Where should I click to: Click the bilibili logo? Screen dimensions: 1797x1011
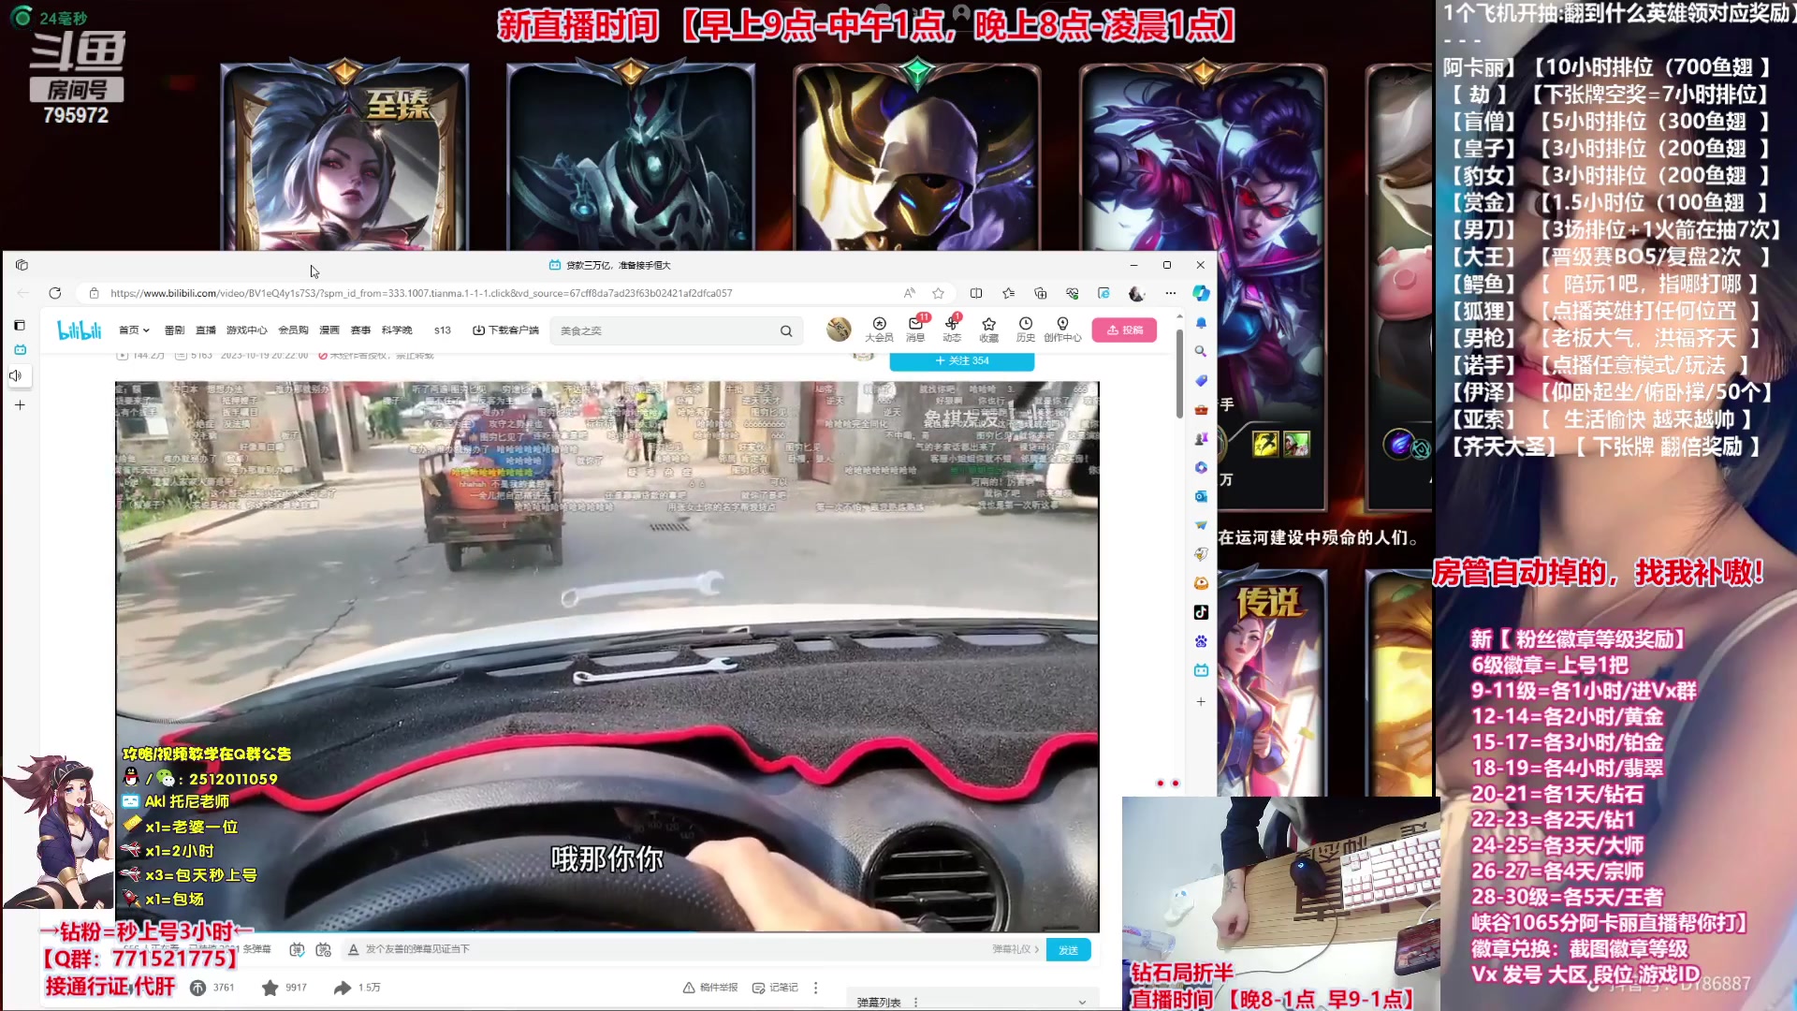pos(80,330)
